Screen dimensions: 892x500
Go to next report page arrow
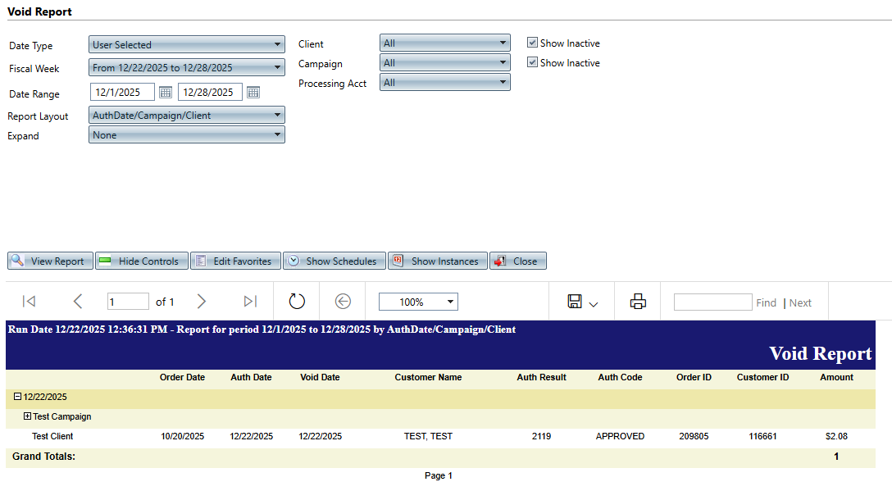click(202, 302)
